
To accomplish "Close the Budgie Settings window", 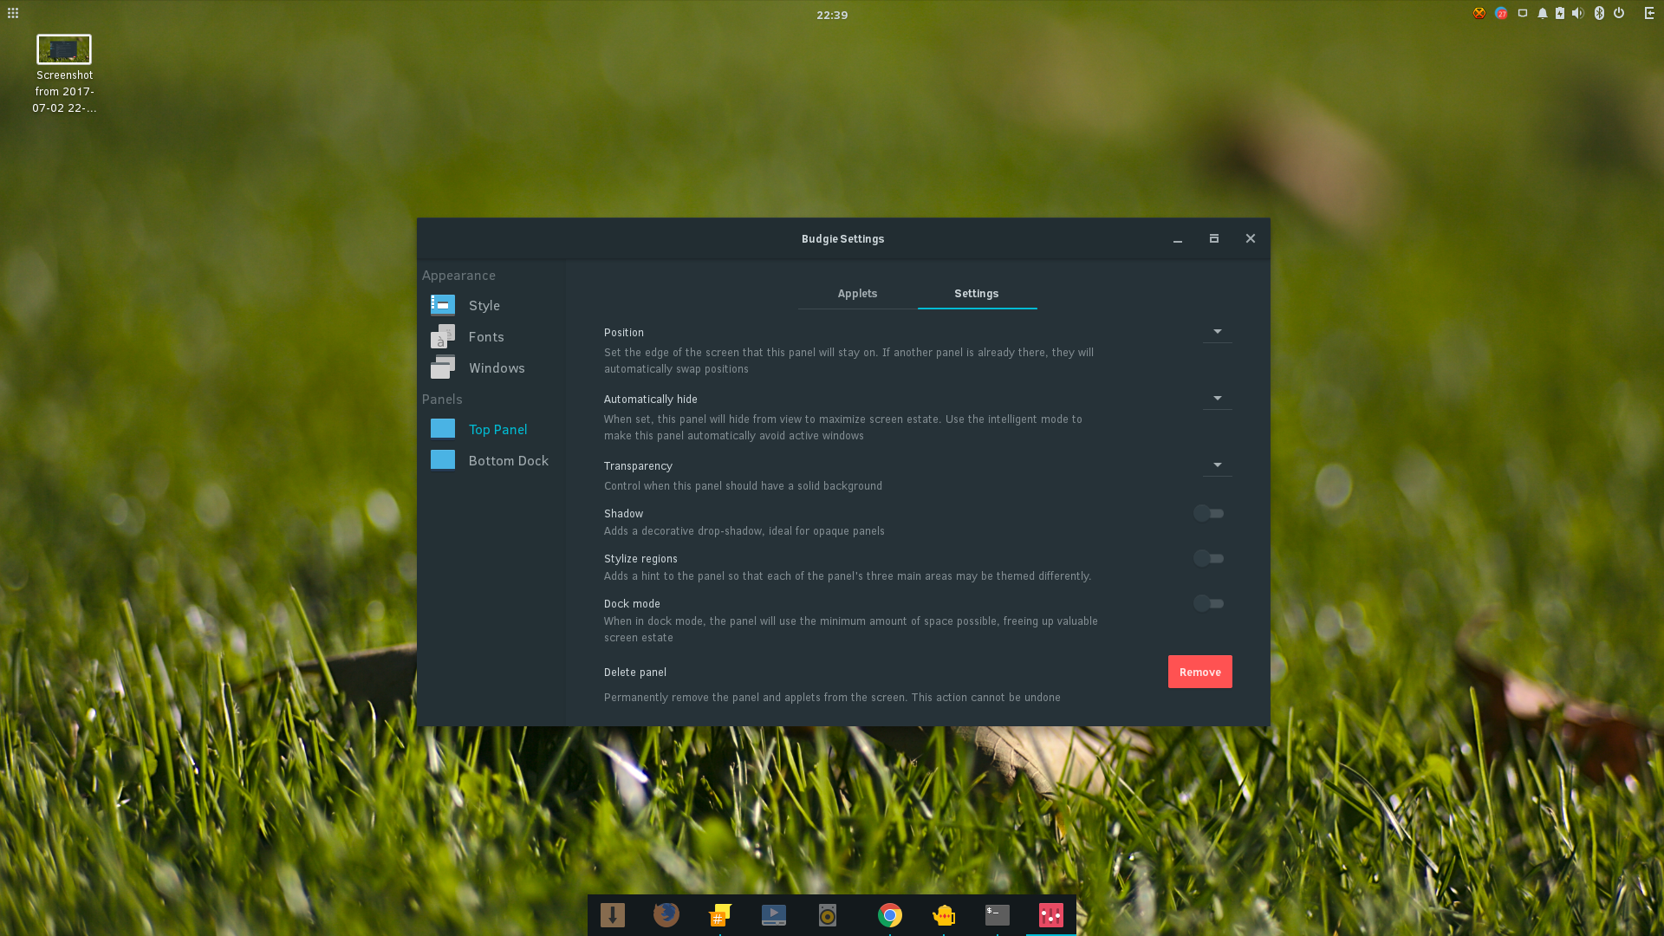I will [x=1251, y=238].
